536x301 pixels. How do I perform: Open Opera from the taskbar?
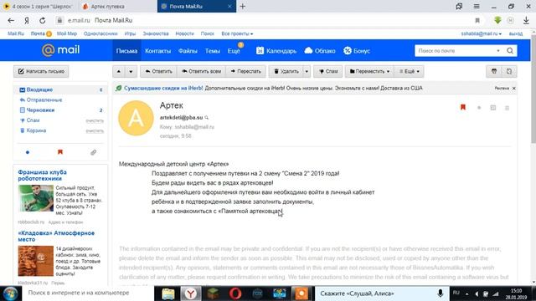coord(235,293)
